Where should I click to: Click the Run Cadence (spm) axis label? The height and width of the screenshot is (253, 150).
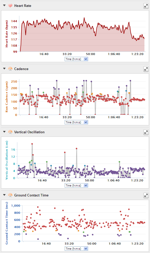coord(7,97)
